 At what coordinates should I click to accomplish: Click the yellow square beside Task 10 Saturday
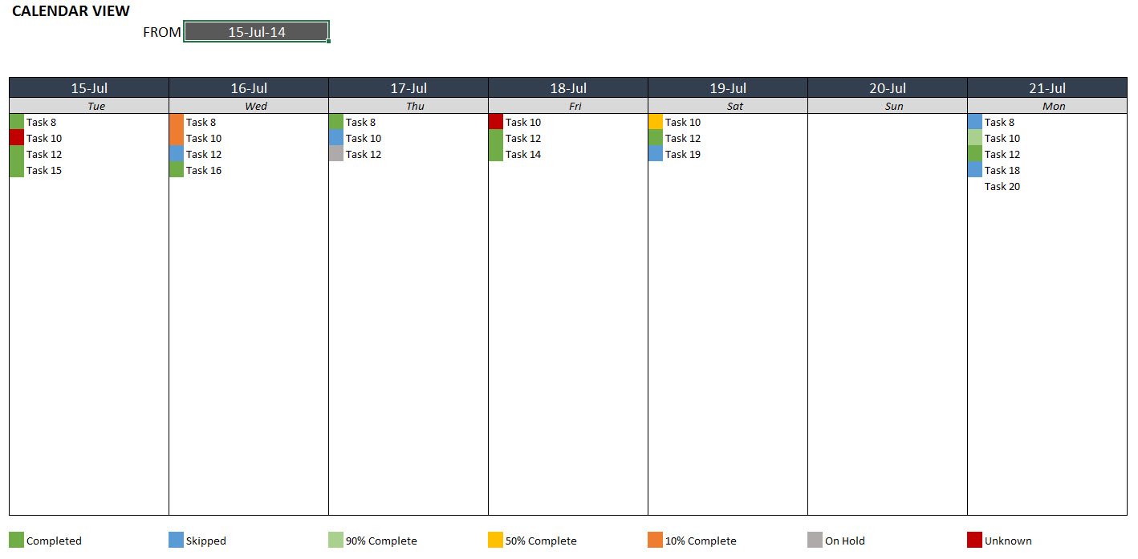(x=656, y=122)
